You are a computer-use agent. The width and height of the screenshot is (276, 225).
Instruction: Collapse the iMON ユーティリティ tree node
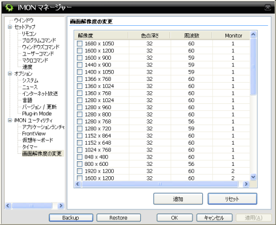click(x=10, y=121)
